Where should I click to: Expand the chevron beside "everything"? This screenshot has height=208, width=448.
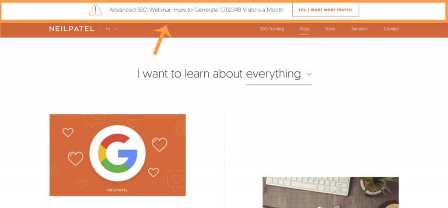tap(309, 74)
